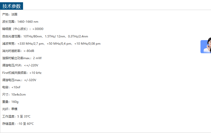Click the 滤波带宽 specification line
Image resolution: width=211 pixels, height=133 pixels.
click(x=51, y=44)
